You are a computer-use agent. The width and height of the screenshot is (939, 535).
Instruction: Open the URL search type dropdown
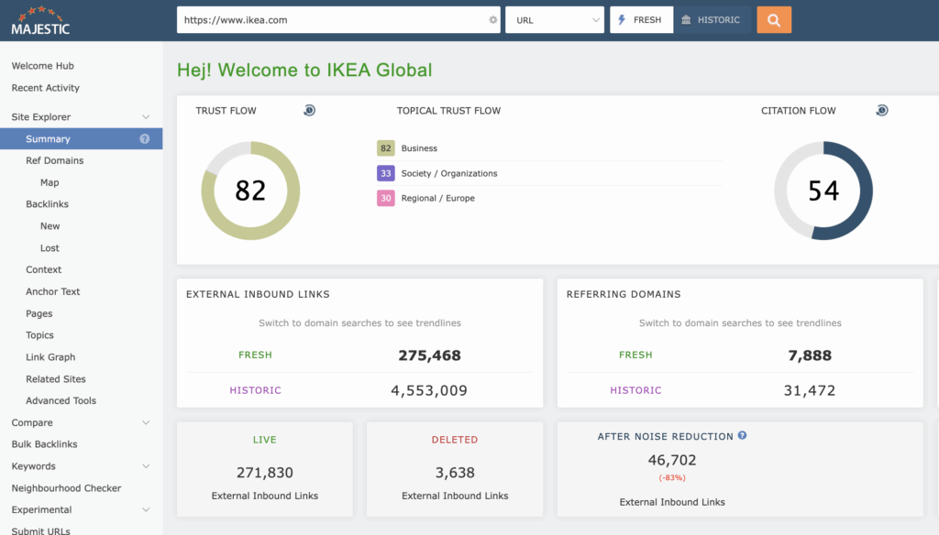554,20
